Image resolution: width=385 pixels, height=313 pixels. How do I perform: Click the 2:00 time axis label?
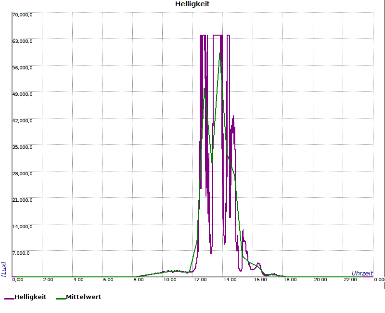click(x=48, y=280)
